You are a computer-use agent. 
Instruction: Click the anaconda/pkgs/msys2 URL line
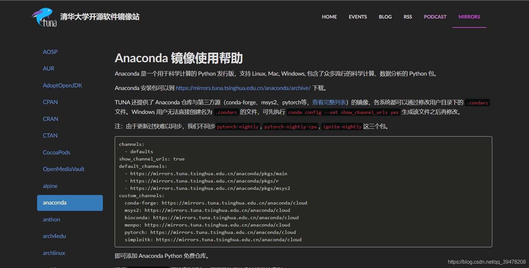coord(207,188)
